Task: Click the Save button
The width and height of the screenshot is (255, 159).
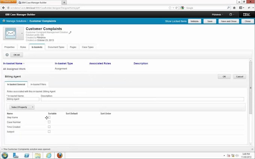Action: (210, 21)
